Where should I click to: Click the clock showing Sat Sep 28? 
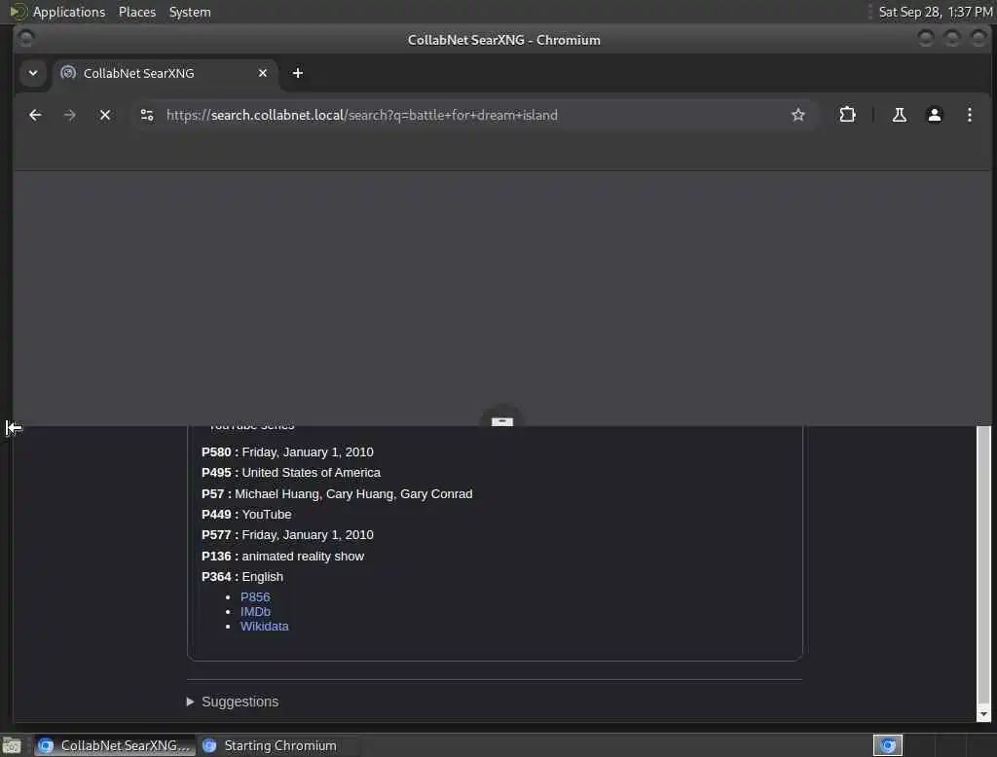(x=935, y=12)
